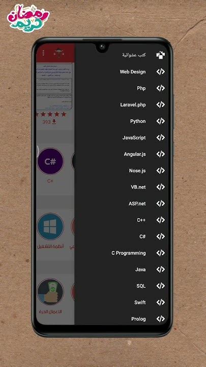Go to C Programming books
This screenshot has height=367, width=206.
129,253
